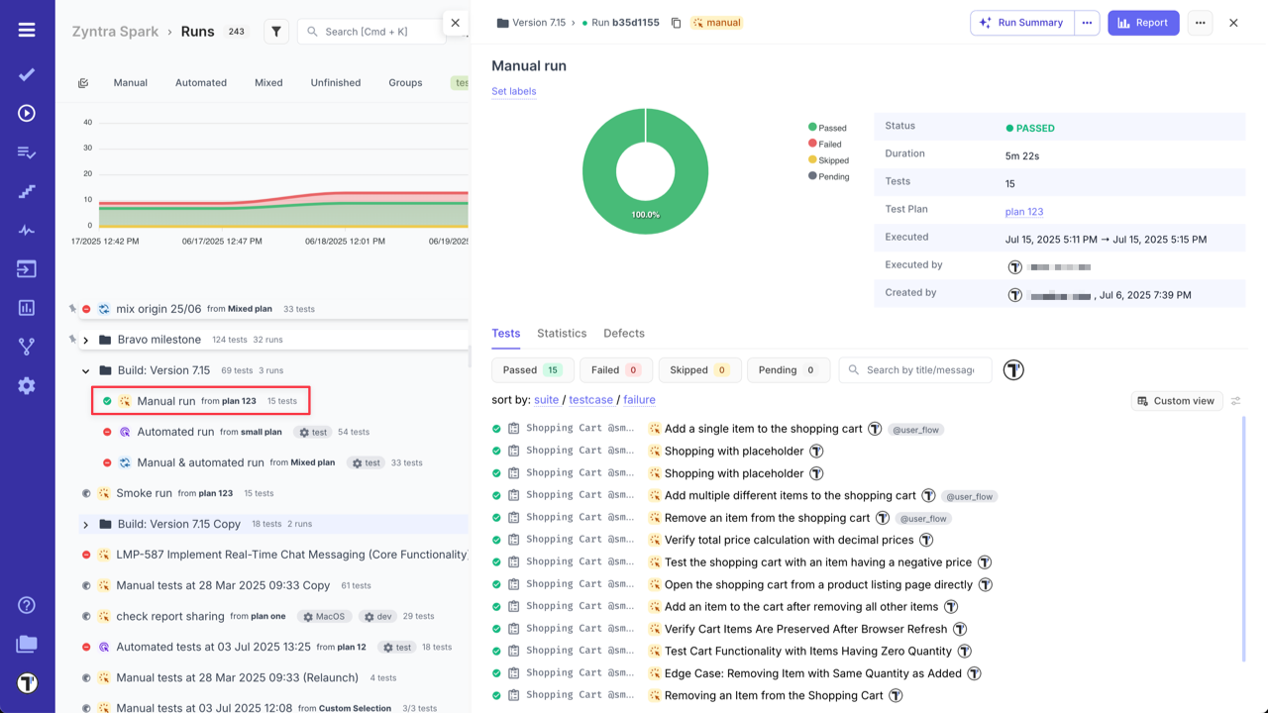Select the test cases checkmark icon in sidebar
The height and width of the screenshot is (713, 1268).
tap(26, 73)
